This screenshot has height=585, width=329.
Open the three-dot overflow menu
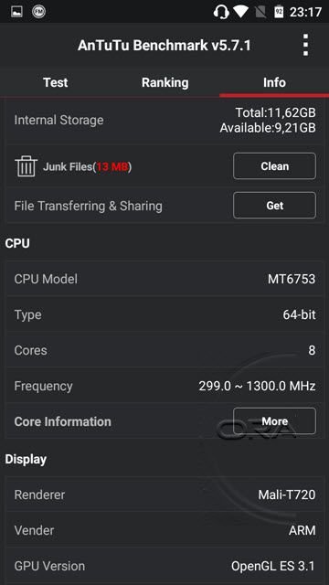click(305, 45)
